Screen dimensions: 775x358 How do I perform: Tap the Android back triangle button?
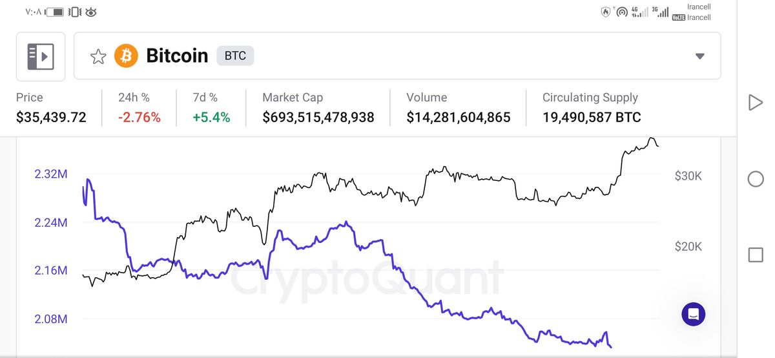point(755,103)
